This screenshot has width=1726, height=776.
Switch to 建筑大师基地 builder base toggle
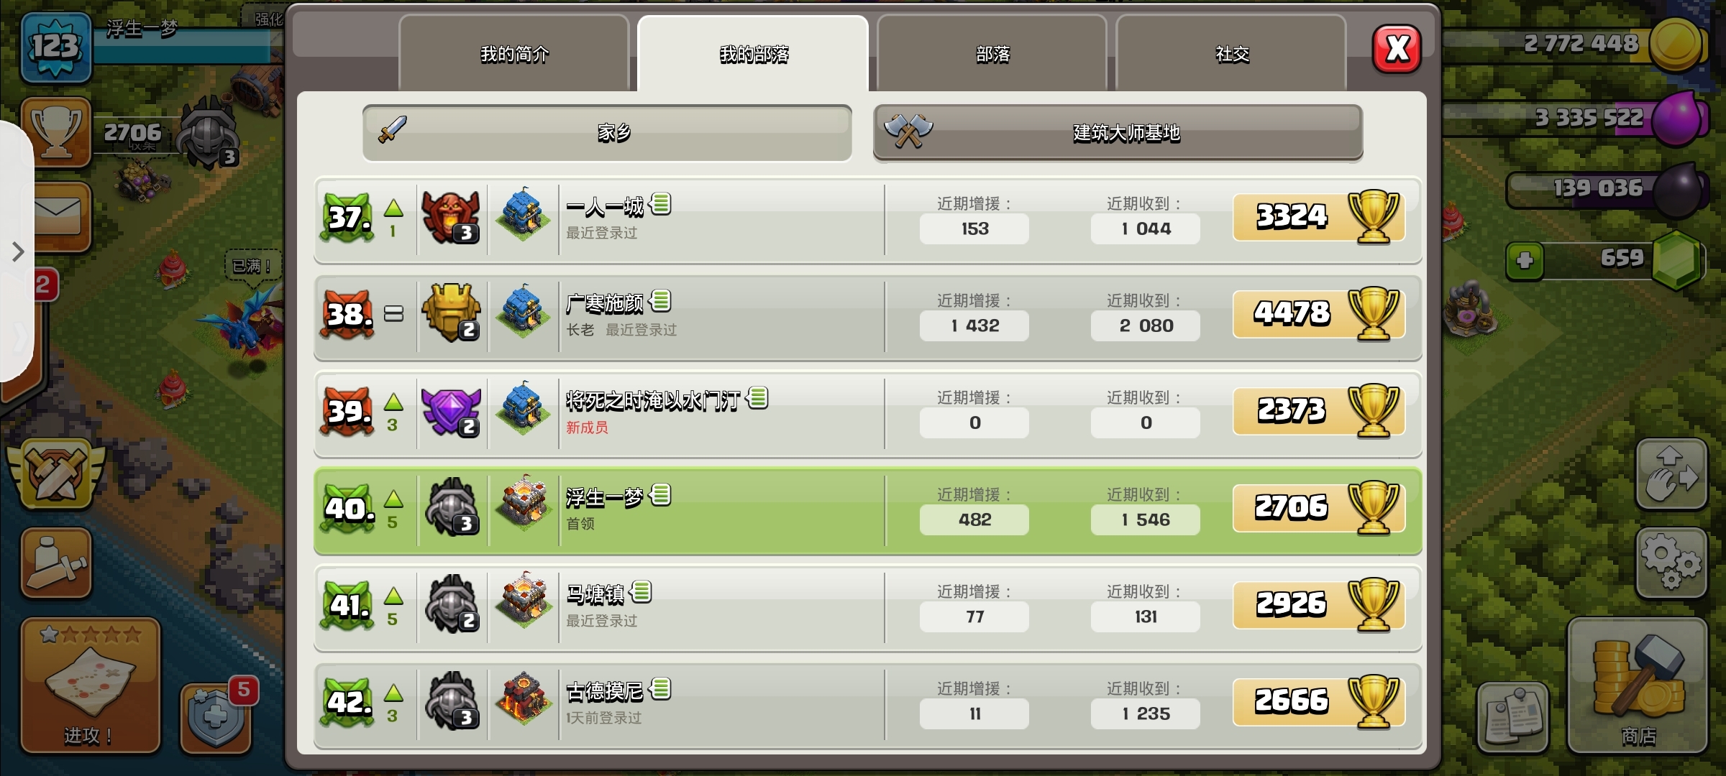tap(1118, 133)
